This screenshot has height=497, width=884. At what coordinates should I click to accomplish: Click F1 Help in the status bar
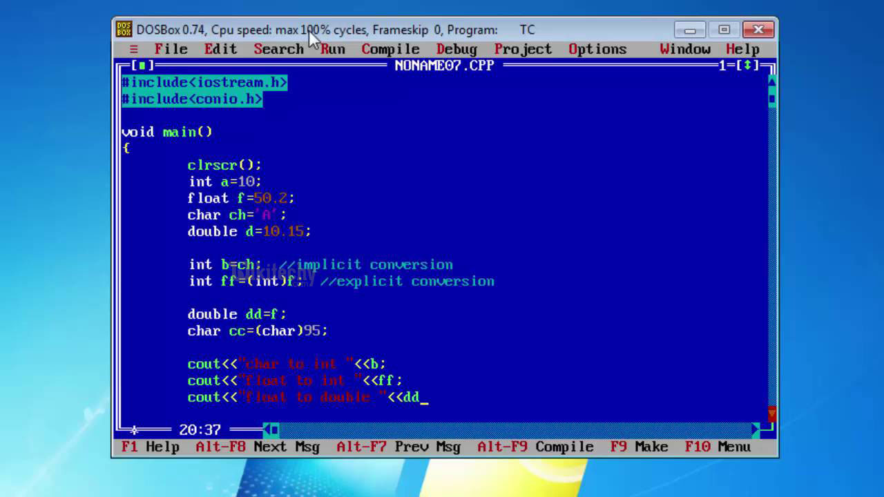[x=150, y=447]
